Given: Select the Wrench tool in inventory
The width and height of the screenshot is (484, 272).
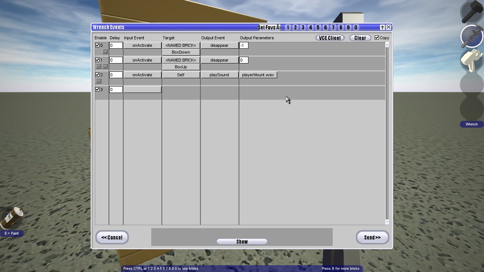Looking at the screenshot, I should [x=472, y=36].
